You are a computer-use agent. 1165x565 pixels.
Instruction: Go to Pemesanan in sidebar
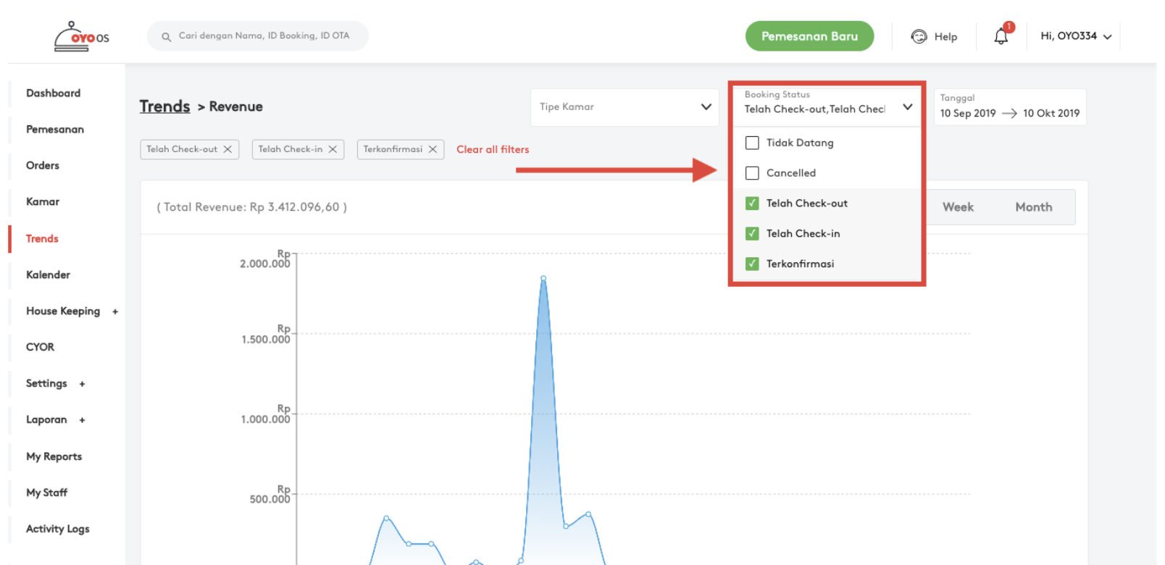[55, 130]
